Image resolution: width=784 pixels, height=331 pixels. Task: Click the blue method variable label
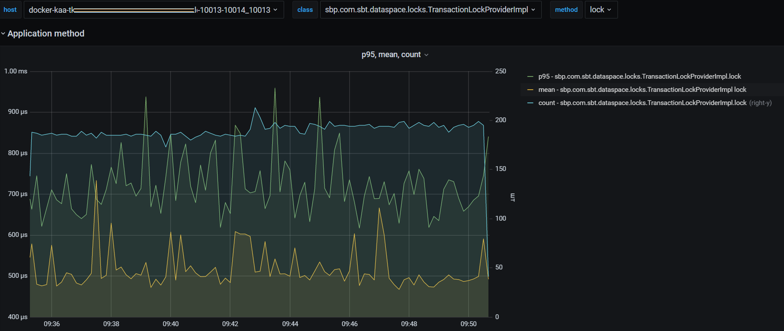566,10
